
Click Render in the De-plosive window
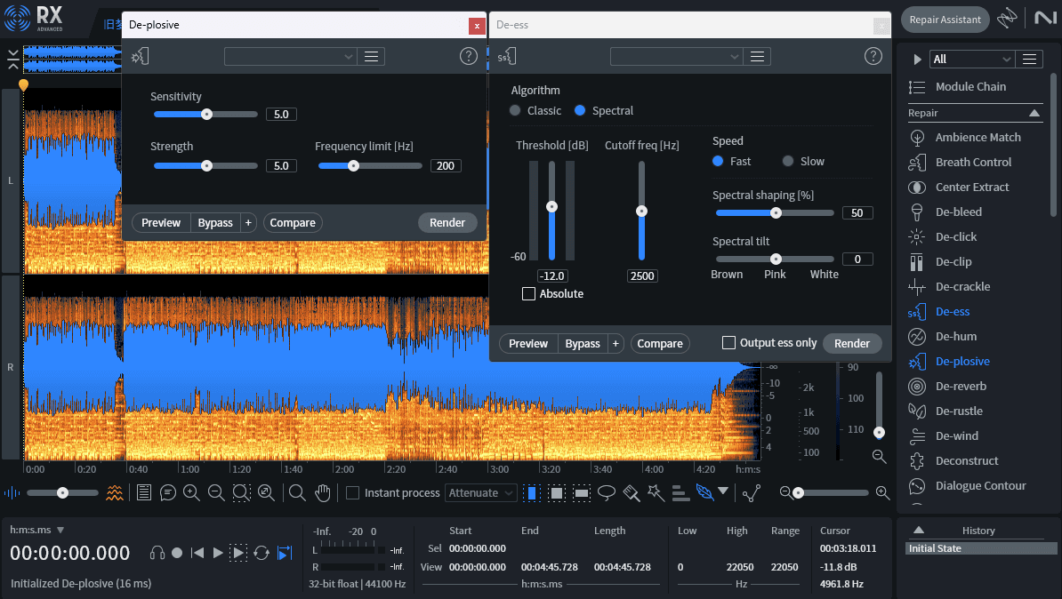447,223
